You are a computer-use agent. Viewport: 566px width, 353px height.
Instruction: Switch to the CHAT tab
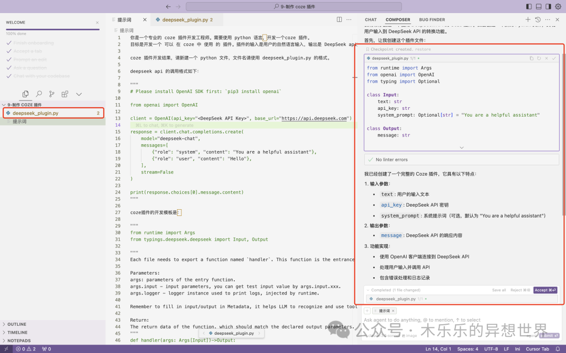point(371,20)
